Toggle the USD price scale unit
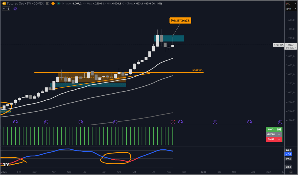This screenshot has height=175, width=298. [x=291, y=3]
